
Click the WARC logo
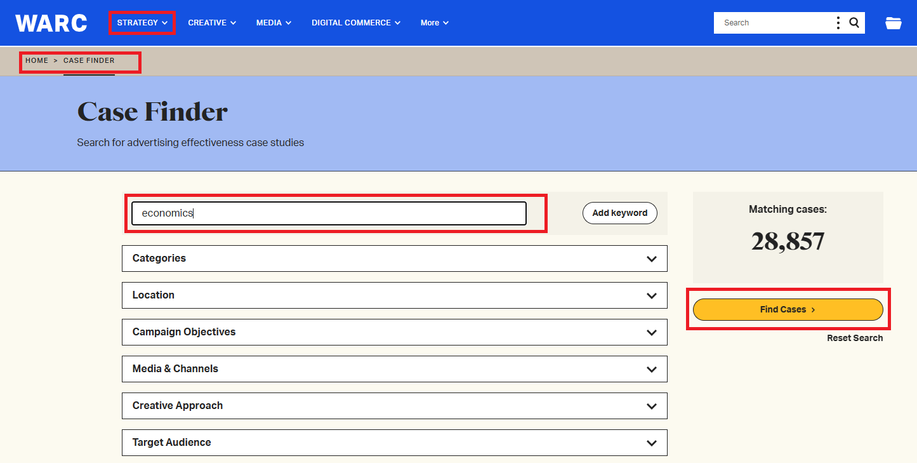tap(51, 23)
